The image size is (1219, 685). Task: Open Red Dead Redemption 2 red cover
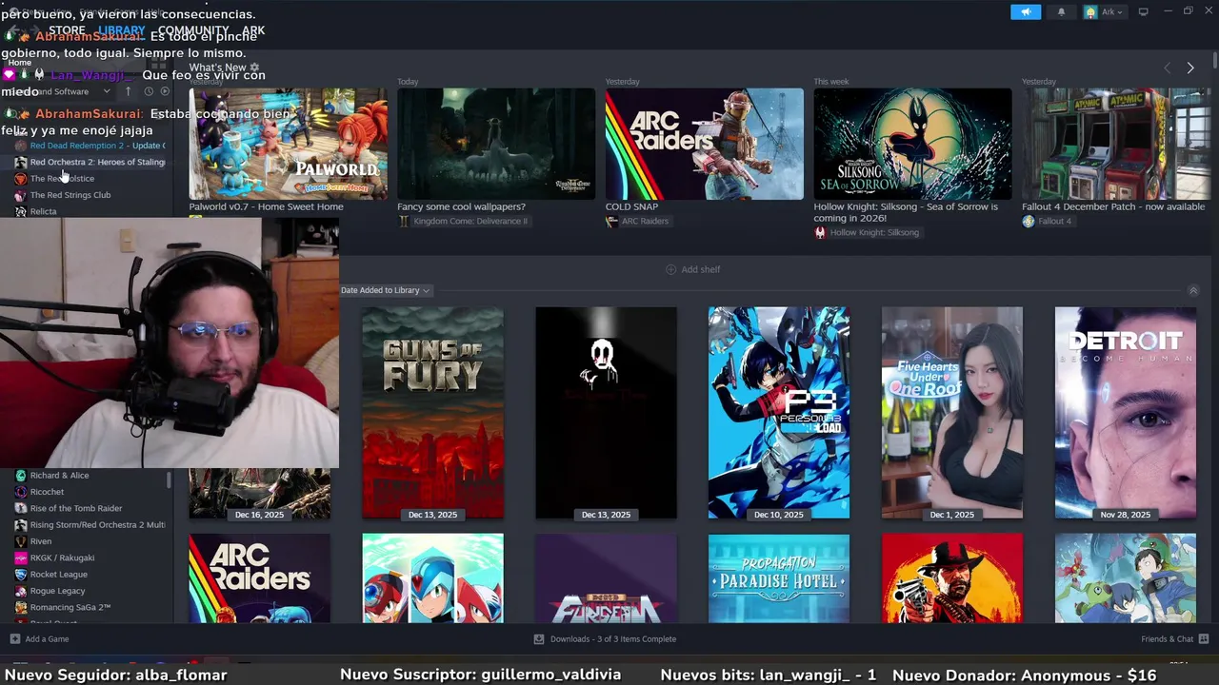tap(952, 578)
